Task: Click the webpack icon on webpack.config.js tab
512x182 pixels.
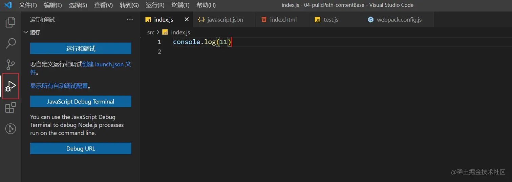Action: [x=371, y=20]
